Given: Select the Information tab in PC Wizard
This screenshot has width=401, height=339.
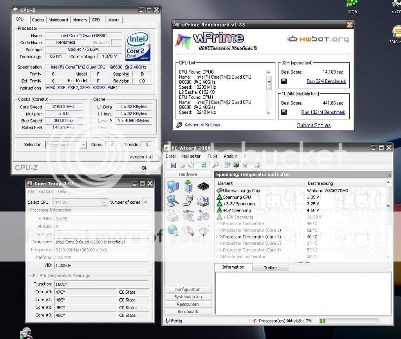Looking at the screenshot, I should [x=233, y=267].
